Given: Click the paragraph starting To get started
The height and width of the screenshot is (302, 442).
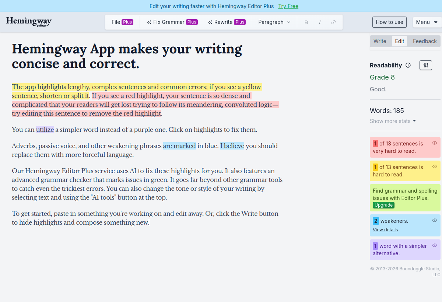Looking at the screenshot, I should (145, 218).
